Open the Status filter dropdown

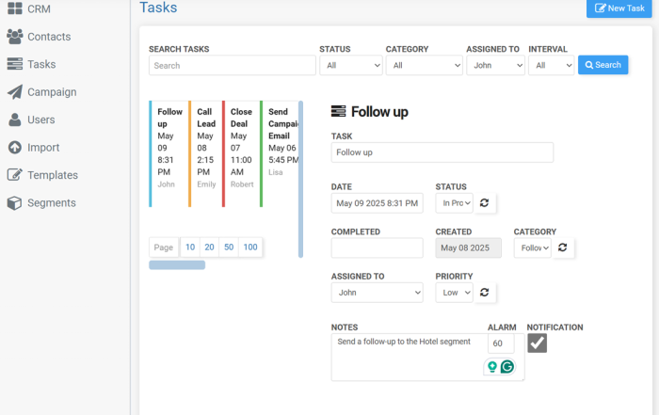point(351,65)
